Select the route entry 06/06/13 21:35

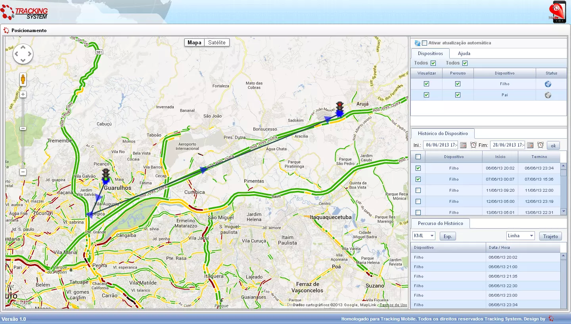pyautogui.click(x=486, y=276)
